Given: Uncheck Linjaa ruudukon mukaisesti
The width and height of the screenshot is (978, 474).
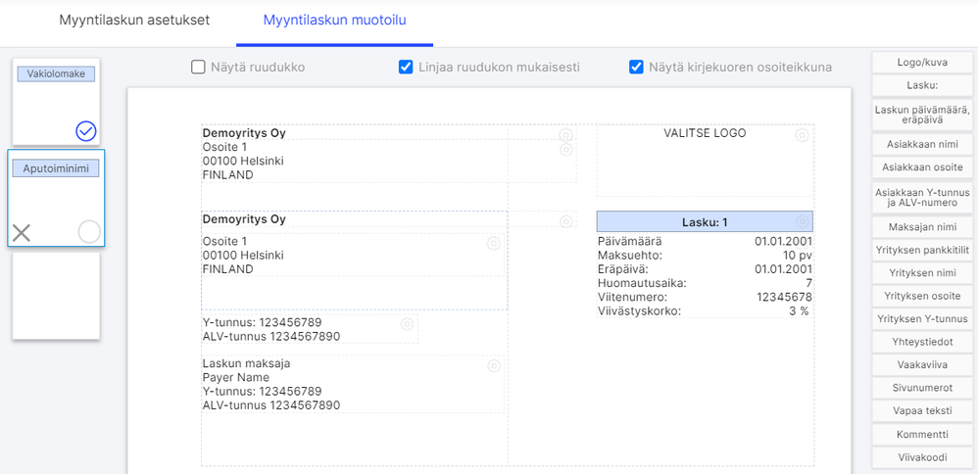Looking at the screenshot, I should tap(406, 67).
